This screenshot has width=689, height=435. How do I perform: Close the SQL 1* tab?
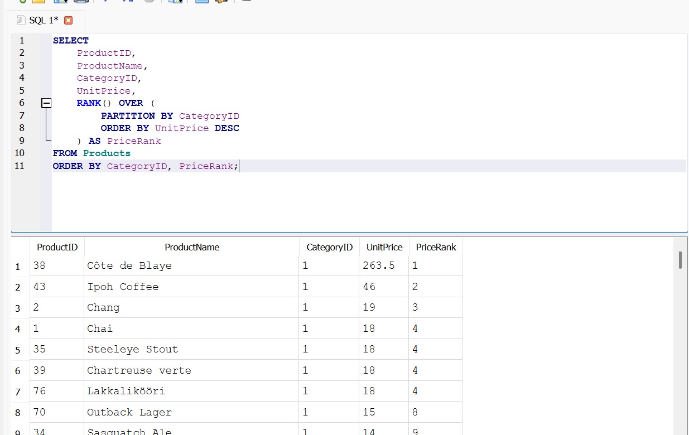click(69, 21)
